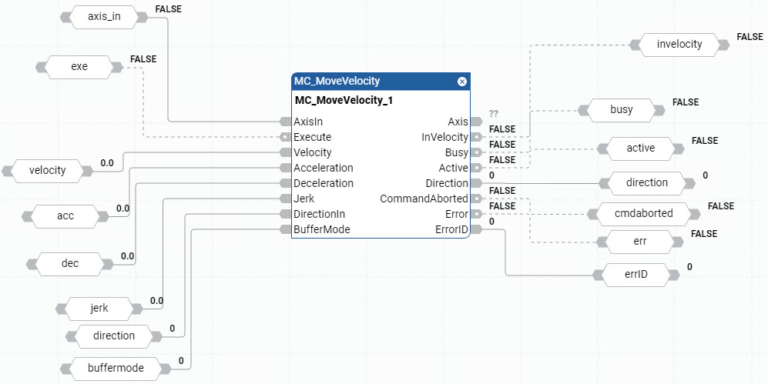768x384 pixels.
Task: Select the velocity input variable tag
Action: click(48, 170)
